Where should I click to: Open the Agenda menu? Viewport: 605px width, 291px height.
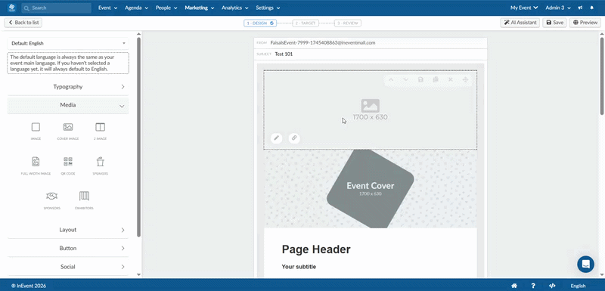[x=137, y=8]
